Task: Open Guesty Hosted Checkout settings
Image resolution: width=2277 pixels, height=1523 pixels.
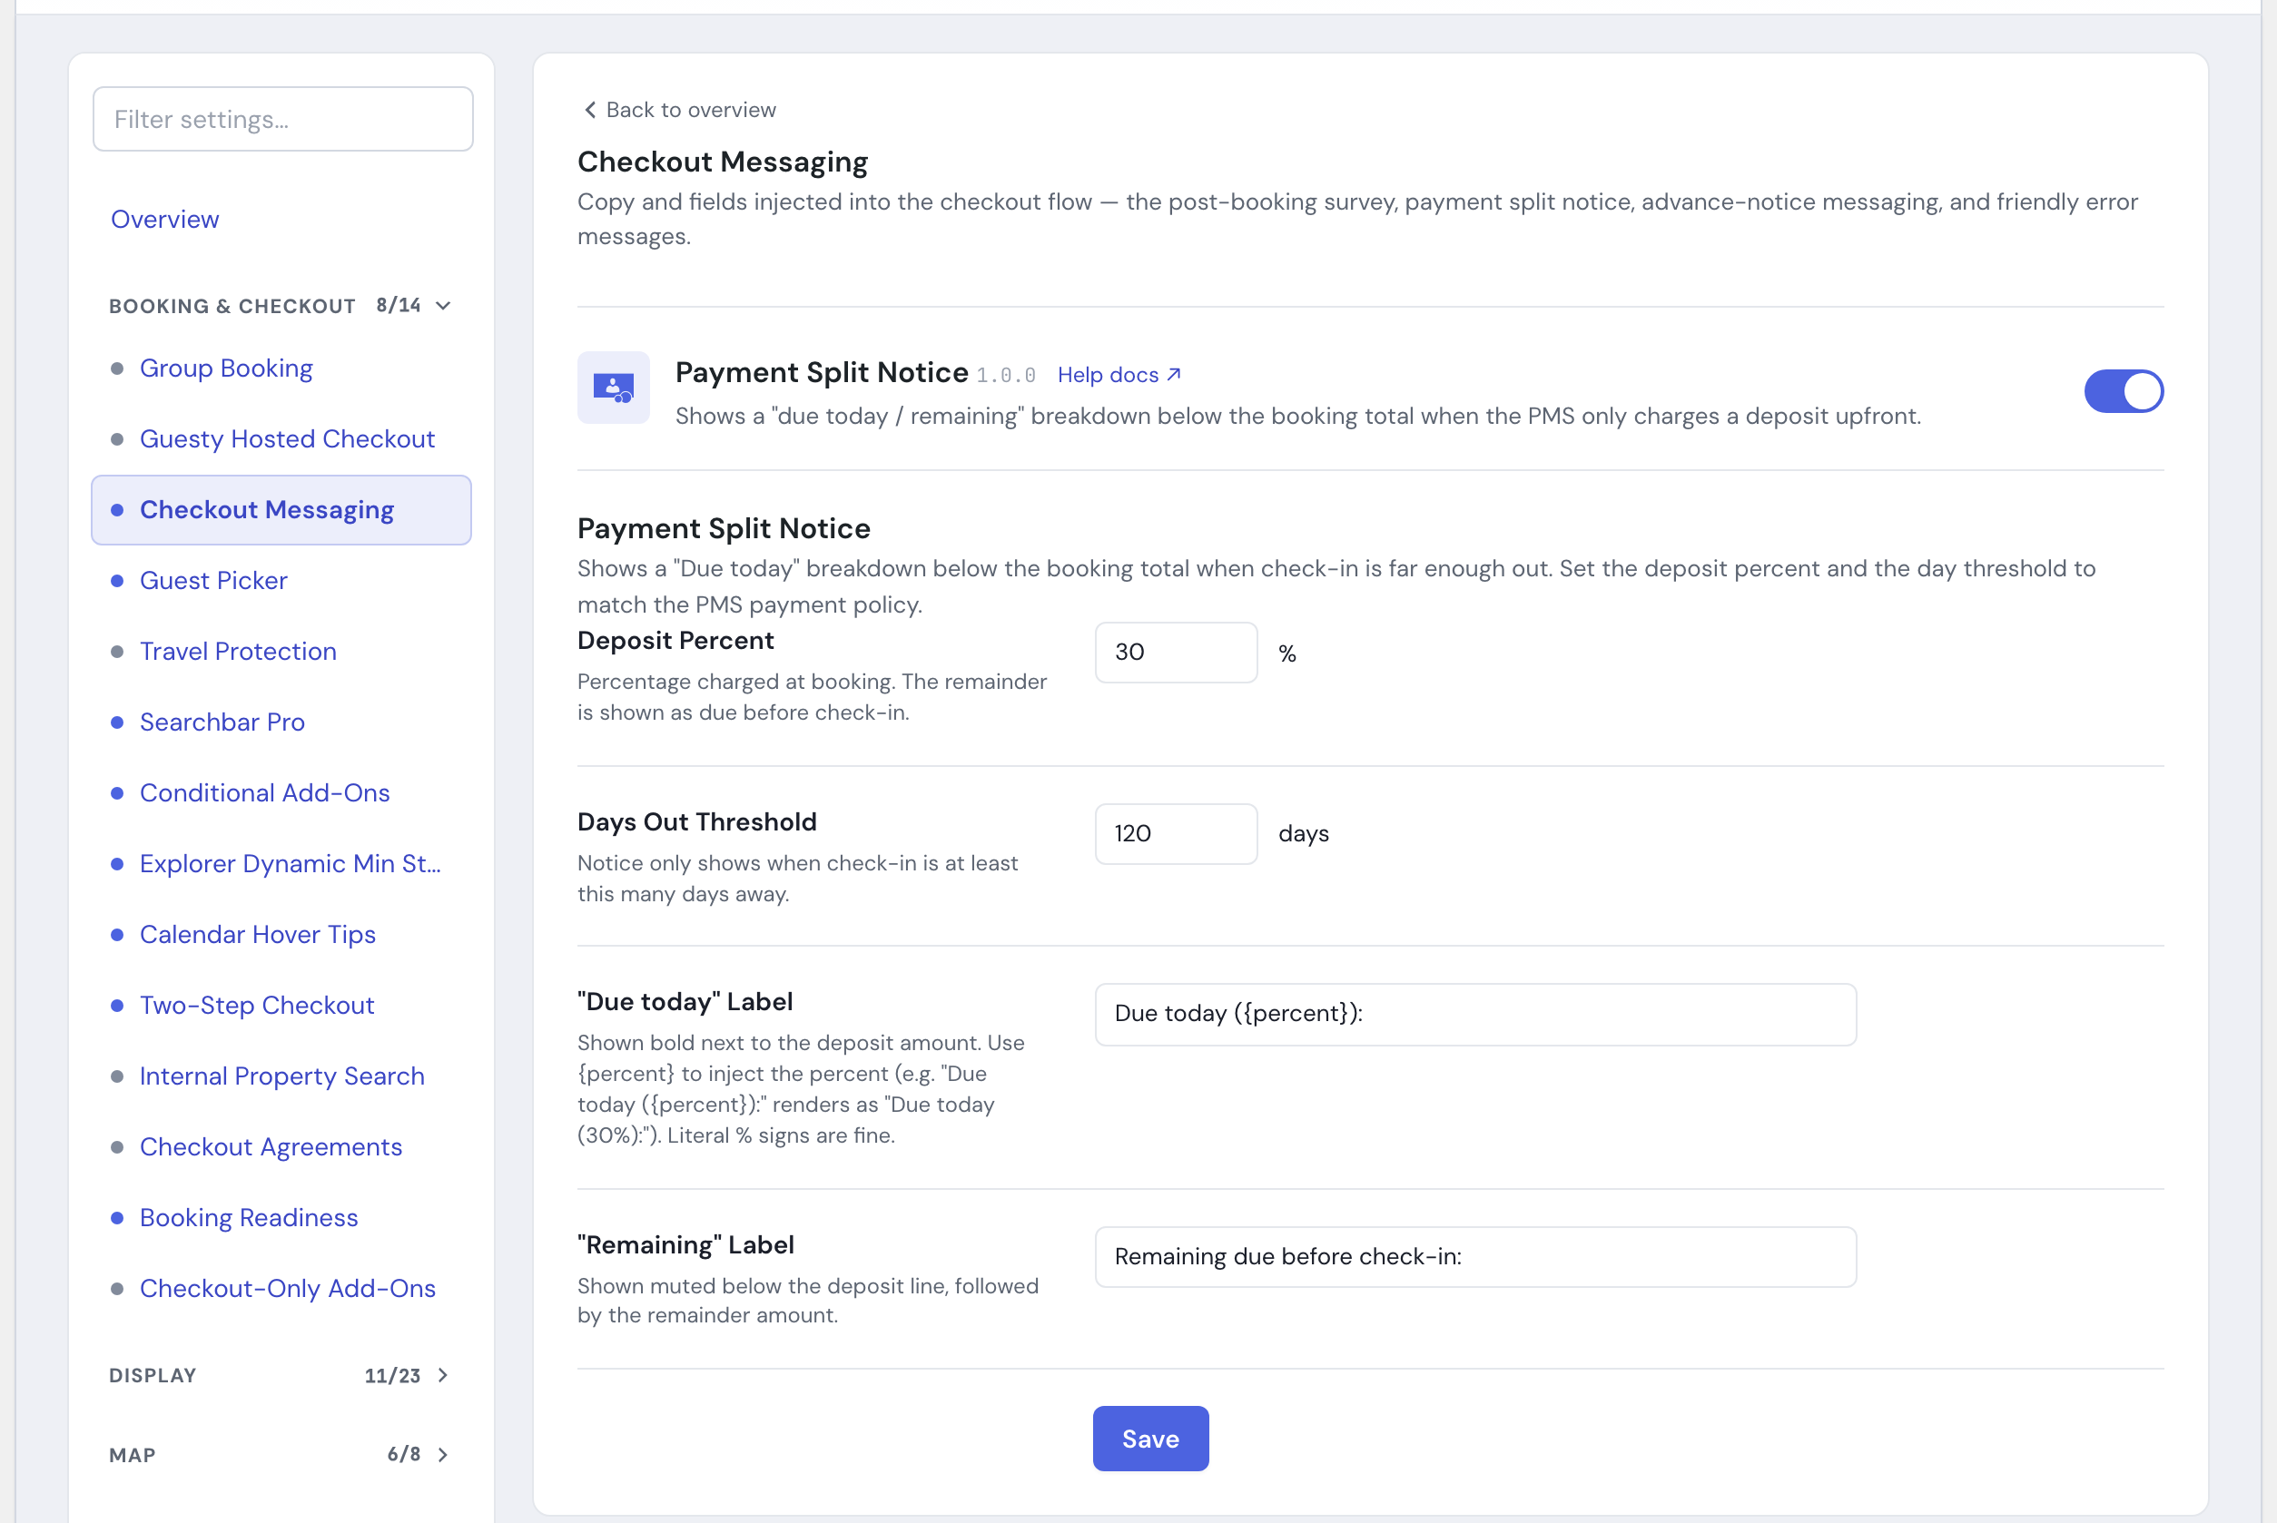Action: pyautogui.click(x=288, y=439)
